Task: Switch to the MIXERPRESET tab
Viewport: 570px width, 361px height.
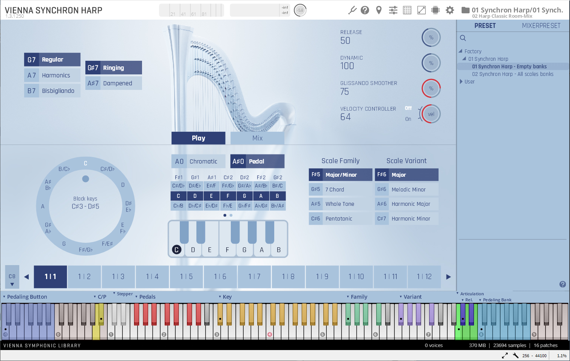Action: pyautogui.click(x=541, y=26)
